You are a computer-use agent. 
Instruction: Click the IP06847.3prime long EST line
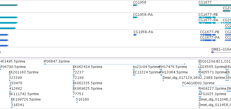click(x=115, y=64)
